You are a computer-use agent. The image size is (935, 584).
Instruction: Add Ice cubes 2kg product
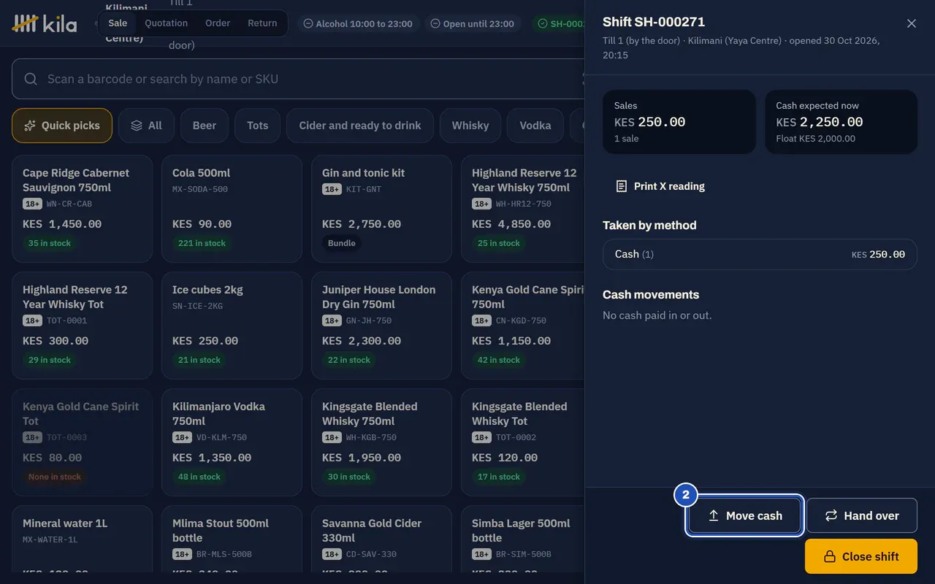232,326
